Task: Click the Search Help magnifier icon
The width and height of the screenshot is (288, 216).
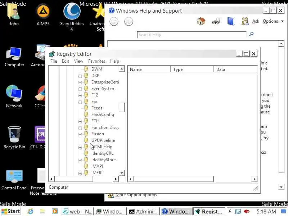Action: 251,34
